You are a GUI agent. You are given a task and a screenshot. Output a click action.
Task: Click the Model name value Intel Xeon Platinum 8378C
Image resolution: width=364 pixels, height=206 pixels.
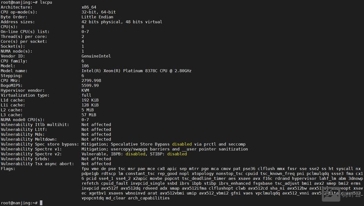136,71
